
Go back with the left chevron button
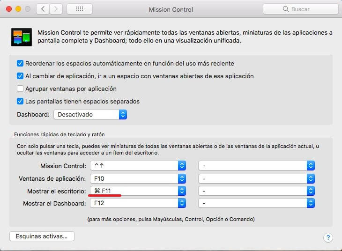(43, 9)
